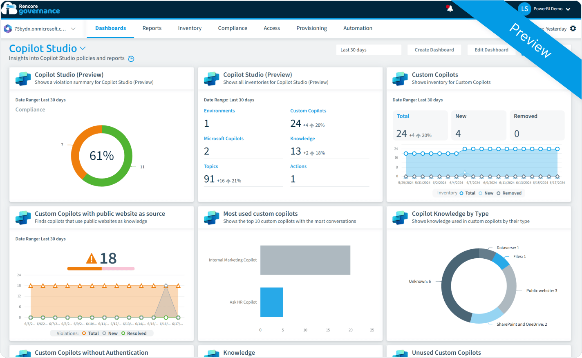582x358 pixels.
Task: Open the Access tab
Action: point(272,28)
